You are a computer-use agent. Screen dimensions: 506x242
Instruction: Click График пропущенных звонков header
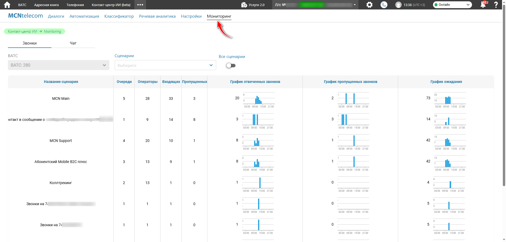coord(351,82)
